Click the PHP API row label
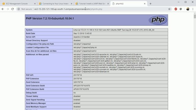196x110 pixels. coord(29,75)
